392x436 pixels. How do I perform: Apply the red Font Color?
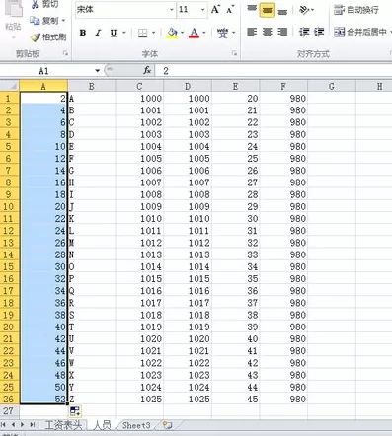(x=194, y=33)
